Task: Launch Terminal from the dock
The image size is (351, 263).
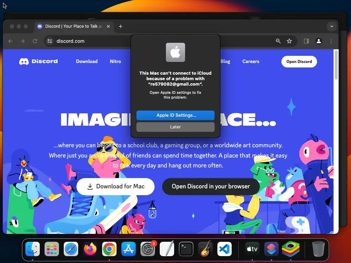Action: pyautogui.click(x=186, y=249)
